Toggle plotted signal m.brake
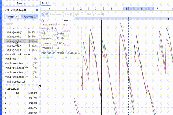The width and height of the screenshot is (173, 115). point(21,59)
